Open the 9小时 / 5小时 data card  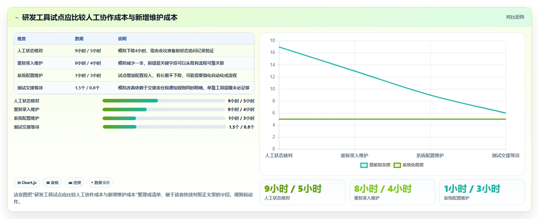pos(303,192)
